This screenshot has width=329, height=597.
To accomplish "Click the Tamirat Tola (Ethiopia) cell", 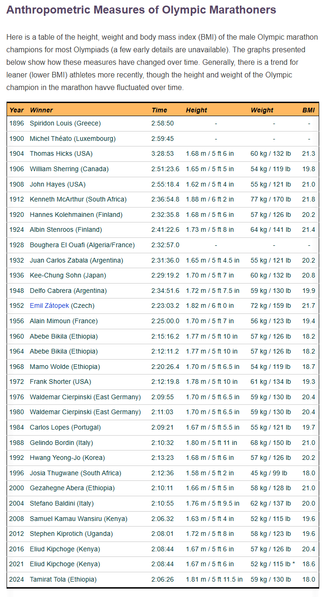I will (63, 579).
